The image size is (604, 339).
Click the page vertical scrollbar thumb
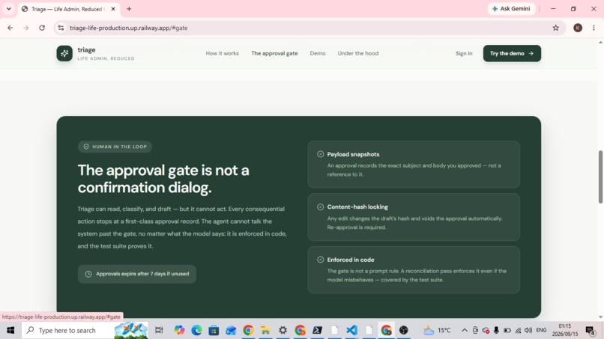point(600,177)
